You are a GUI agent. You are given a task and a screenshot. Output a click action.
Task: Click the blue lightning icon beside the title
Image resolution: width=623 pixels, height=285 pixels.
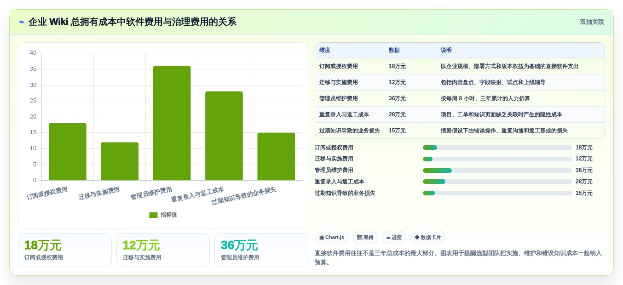point(22,22)
